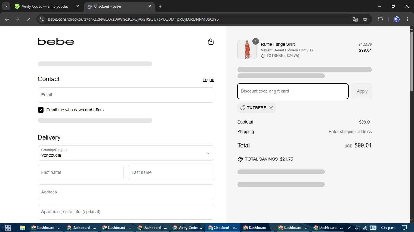Click the Ruffle Fringe Skirt thumbnail
This screenshot has width=414, height=232.
247,50
